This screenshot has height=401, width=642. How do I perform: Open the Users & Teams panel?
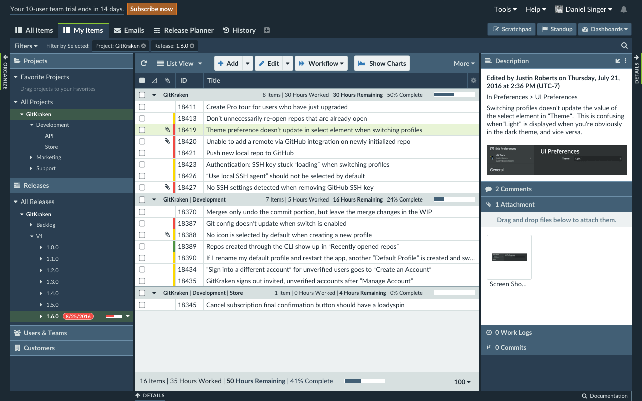click(72, 333)
